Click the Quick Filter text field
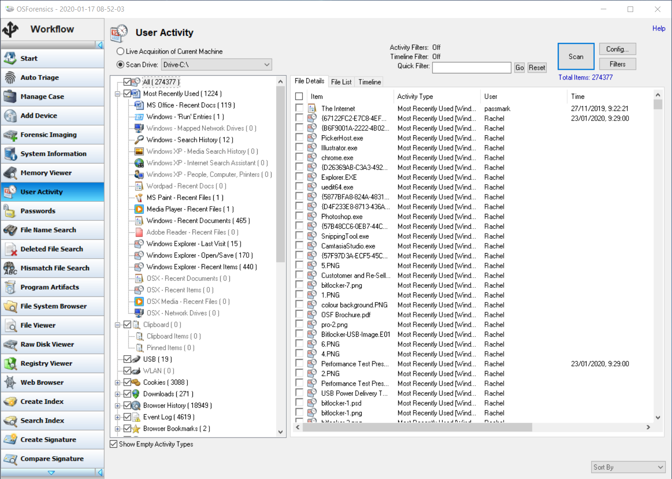This screenshot has height=479, width=672. click(x=471, y=67)
